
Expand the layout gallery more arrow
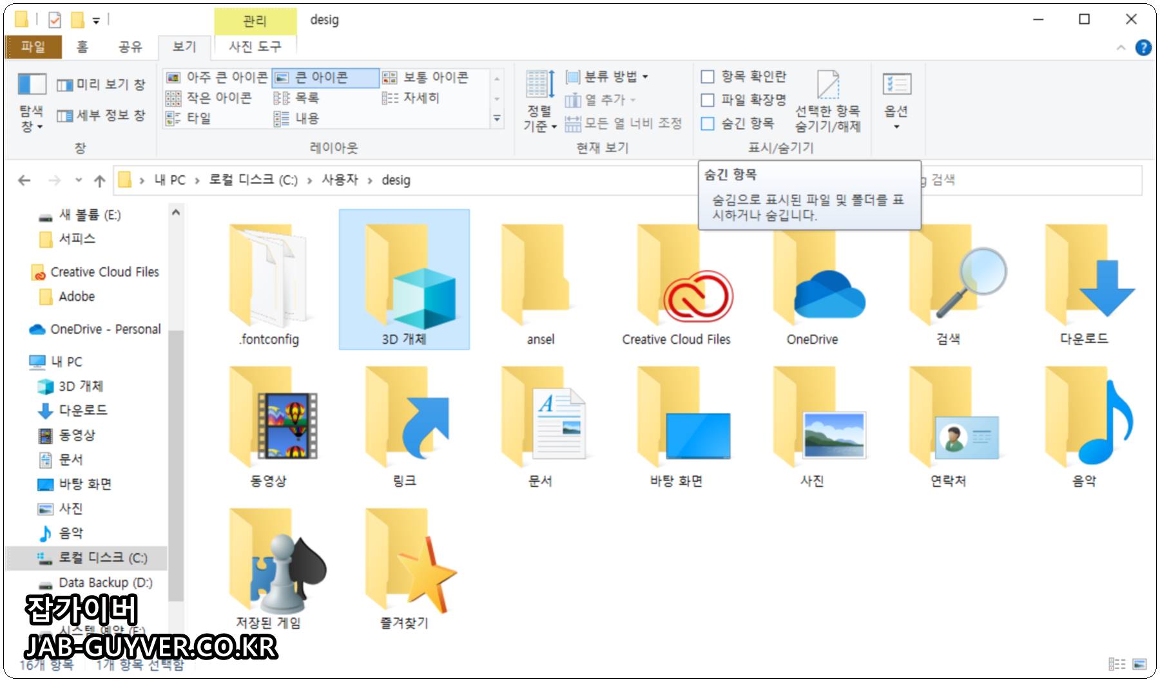[x=497, y=118]
